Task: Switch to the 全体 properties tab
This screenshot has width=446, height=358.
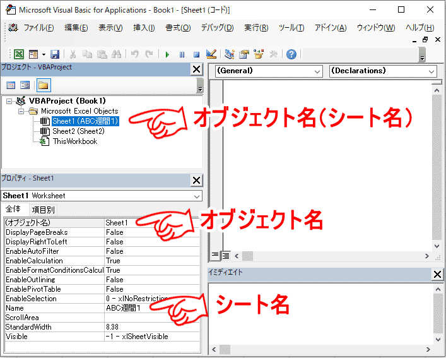Action: coord(13,209)
